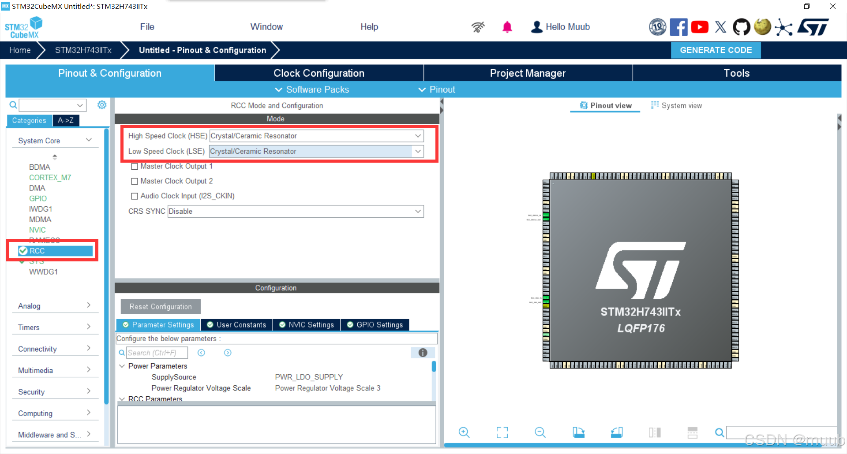Zoom in on the pinout view
This screenshot has width=847, height=454.
click(464, 432)
